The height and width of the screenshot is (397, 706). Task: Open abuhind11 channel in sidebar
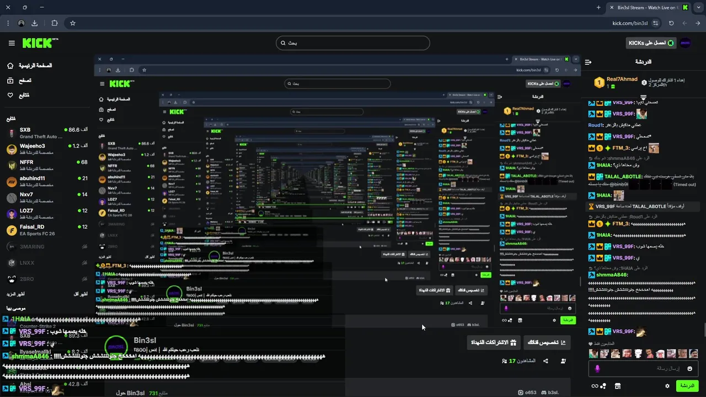tap(47, 181)
